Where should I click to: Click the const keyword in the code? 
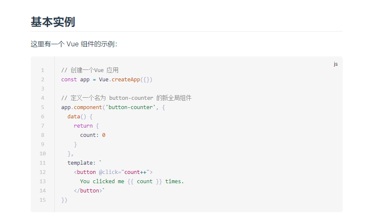point(69,80)
